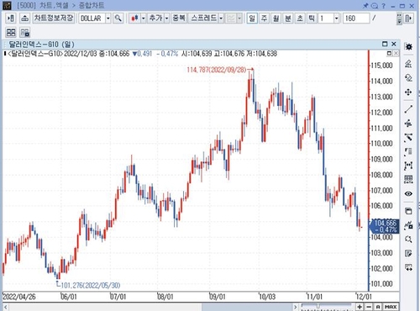Select the trend line drawing tool
This screenshot has height=311, width=420.
click(x=408, y=109)
